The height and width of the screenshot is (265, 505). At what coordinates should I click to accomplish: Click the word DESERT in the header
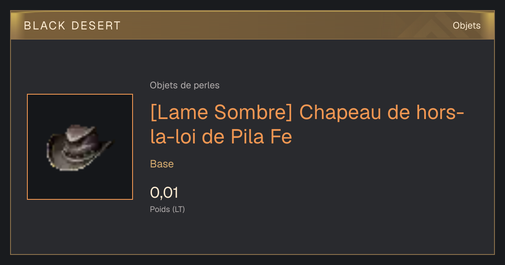click(x=96, y=26)
